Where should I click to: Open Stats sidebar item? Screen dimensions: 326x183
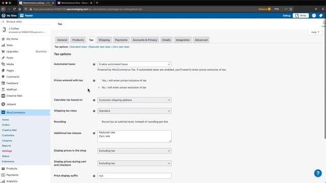tap(9, 45)
